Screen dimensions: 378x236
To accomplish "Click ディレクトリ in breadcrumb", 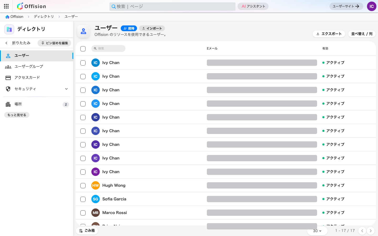I will pos(44,17).
